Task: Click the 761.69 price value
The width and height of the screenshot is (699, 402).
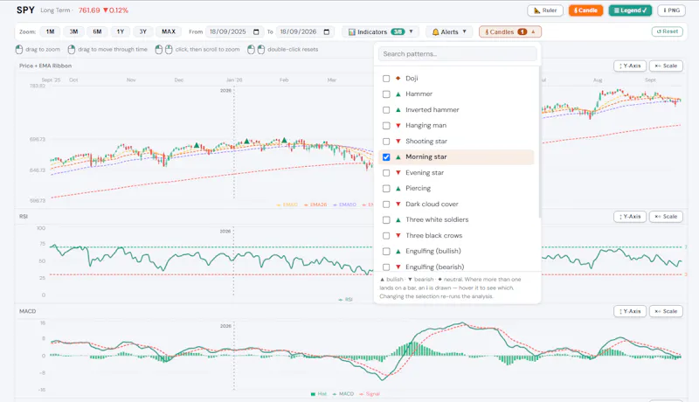Action: pos(89,10)
